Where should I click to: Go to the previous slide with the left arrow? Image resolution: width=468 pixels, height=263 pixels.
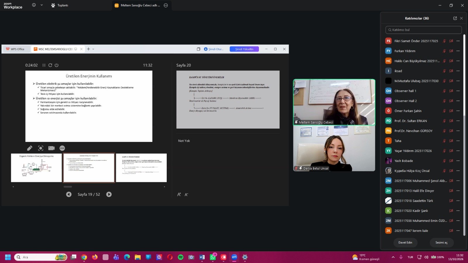[x=69, y=194]
